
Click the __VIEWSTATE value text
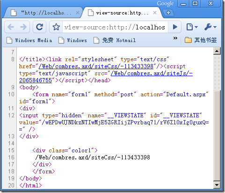click(125, 122)
